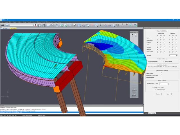180x135 pixels.
Task: Increase Shrink Factor with the spinner arrow
Action: 168,83
